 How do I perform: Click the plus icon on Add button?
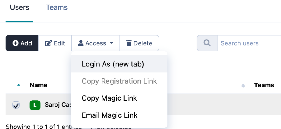16,43
